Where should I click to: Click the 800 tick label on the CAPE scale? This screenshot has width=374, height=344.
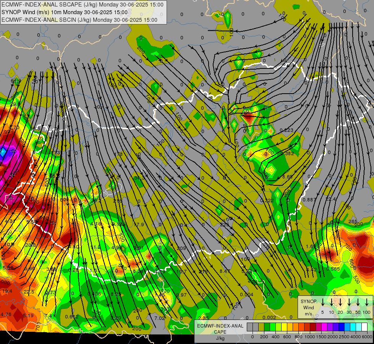point(298,337)
